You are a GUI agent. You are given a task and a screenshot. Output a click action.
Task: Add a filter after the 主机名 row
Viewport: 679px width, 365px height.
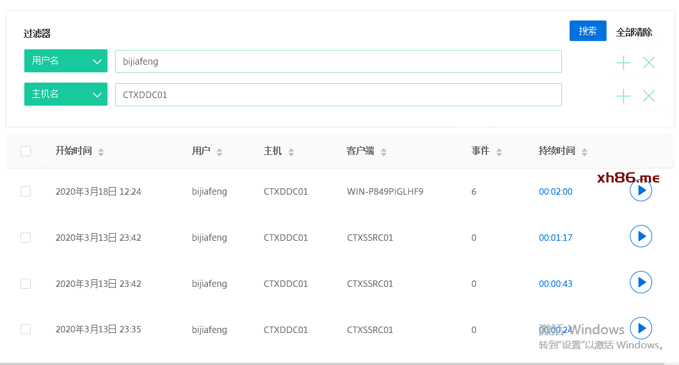[x=623, y=96]
